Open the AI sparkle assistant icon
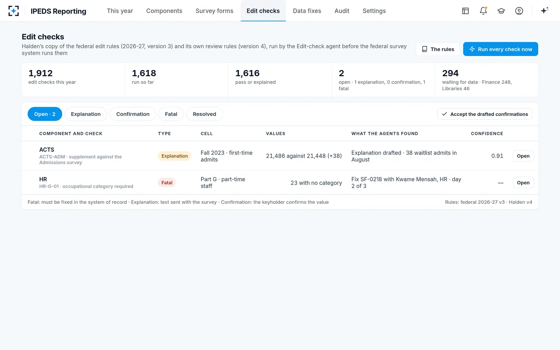560x350 pixels. click(544, 10)
